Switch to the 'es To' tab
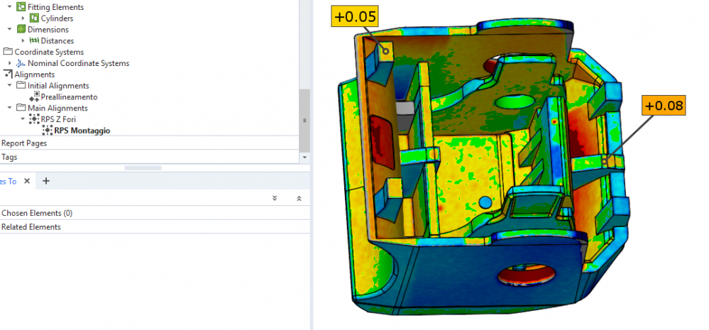Screen dimensions: 709x330 tap(8, 181)
